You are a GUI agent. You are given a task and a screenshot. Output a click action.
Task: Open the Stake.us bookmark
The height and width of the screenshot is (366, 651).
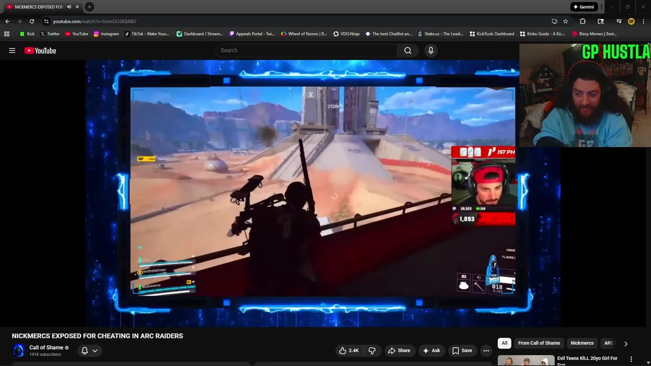(440, 34)
